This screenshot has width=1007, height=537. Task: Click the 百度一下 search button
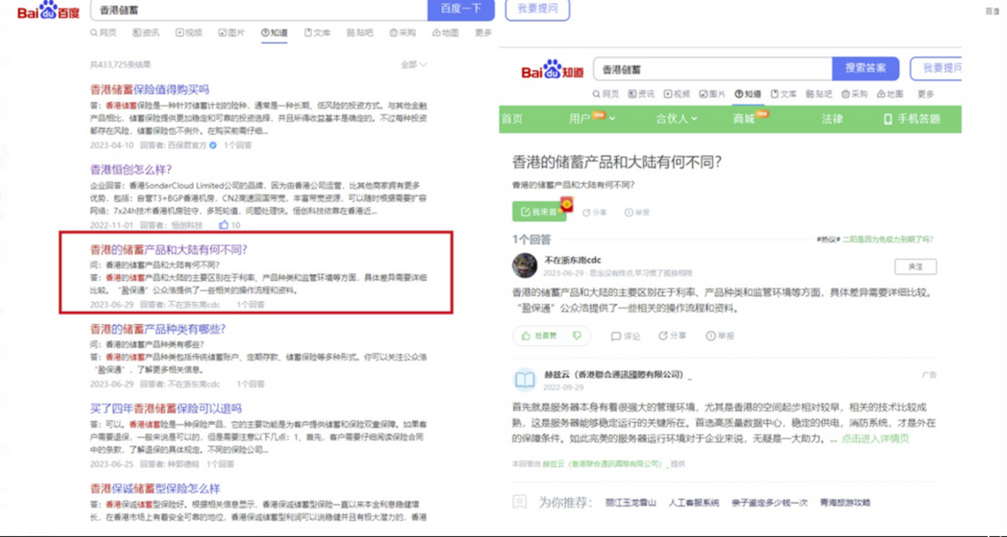tap(461, 9)
